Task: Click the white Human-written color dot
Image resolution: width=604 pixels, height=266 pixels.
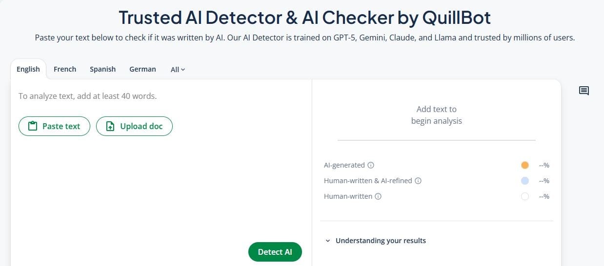Action: click(x=525, y=196)
